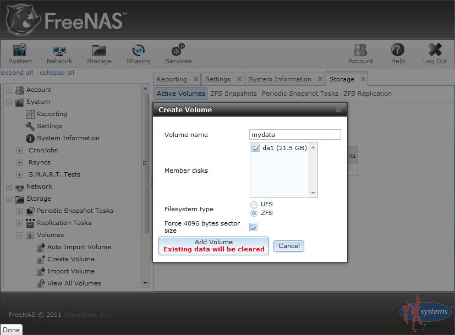Open the ZFS Snapshots subtab
The width and height of the screenshot is (455, 335).
point(233,94)
